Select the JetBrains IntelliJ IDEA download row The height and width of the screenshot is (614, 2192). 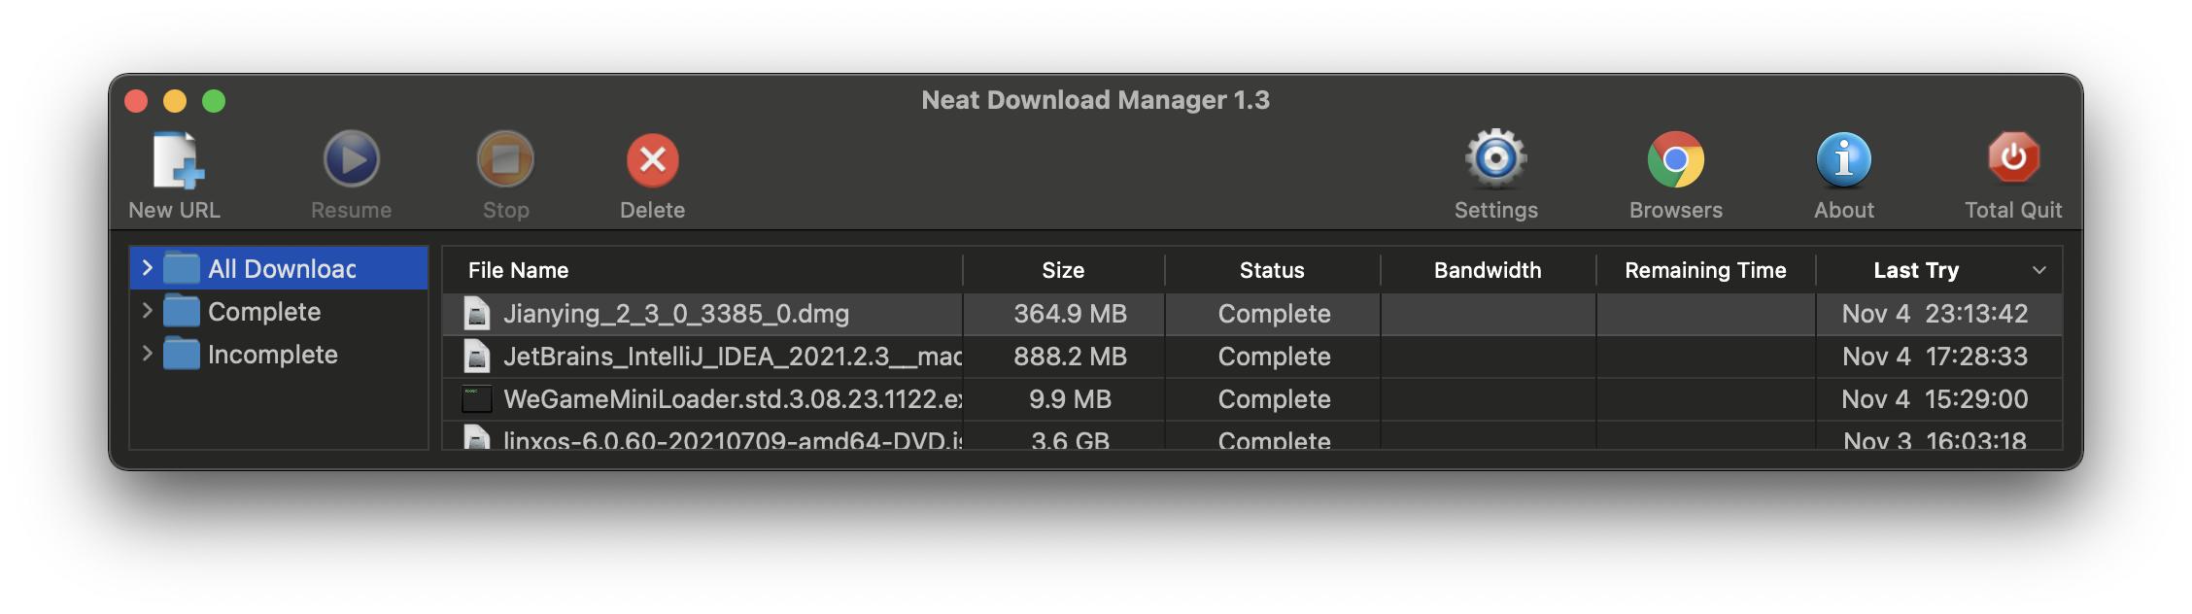pos(732,357)
